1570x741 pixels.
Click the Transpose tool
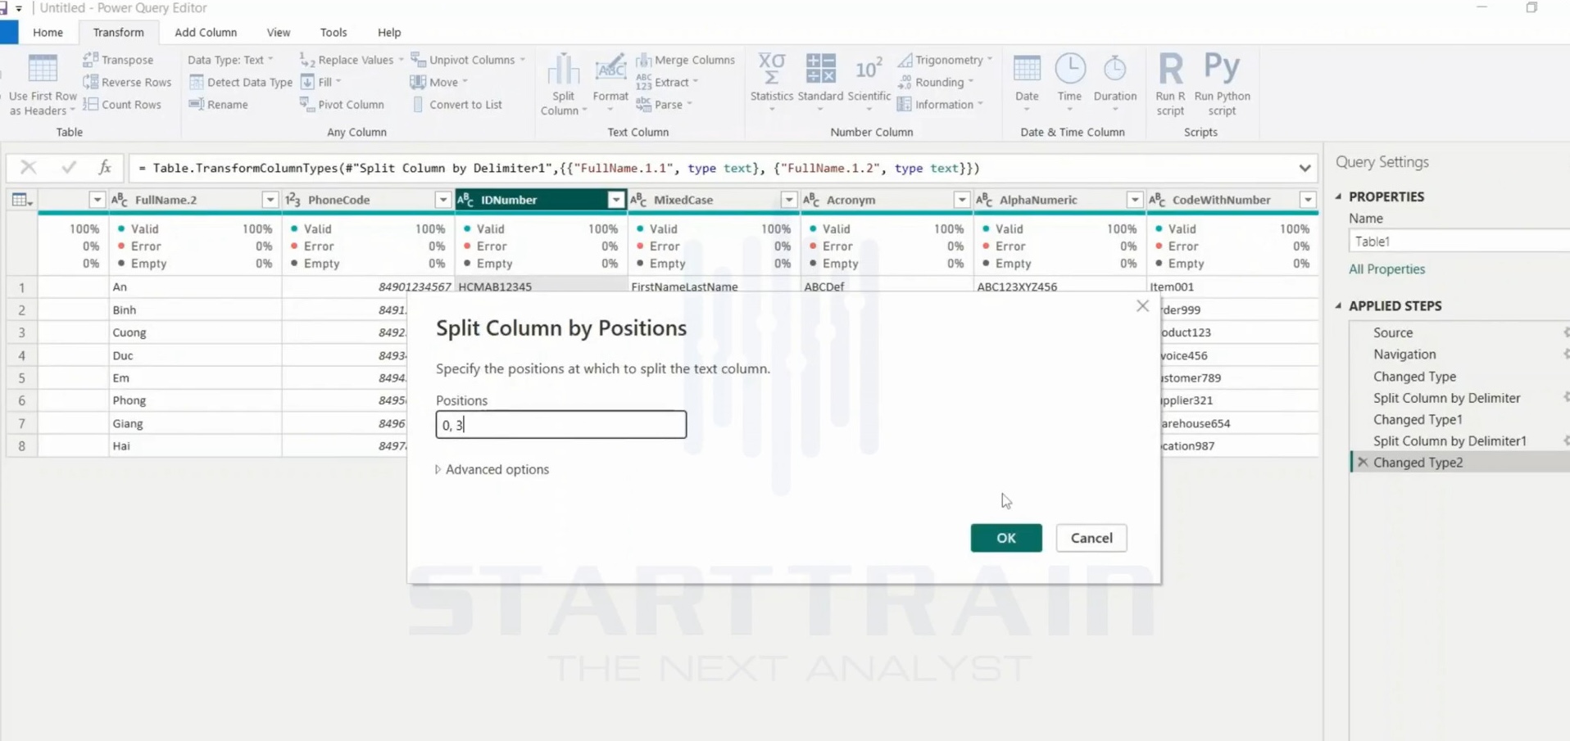coord(119,60)
